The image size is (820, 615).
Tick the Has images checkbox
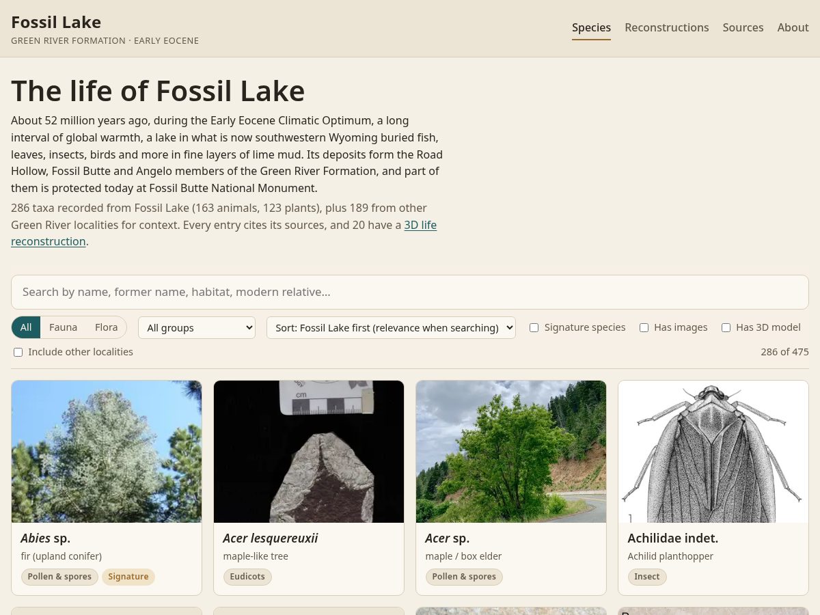click(644, 327)
